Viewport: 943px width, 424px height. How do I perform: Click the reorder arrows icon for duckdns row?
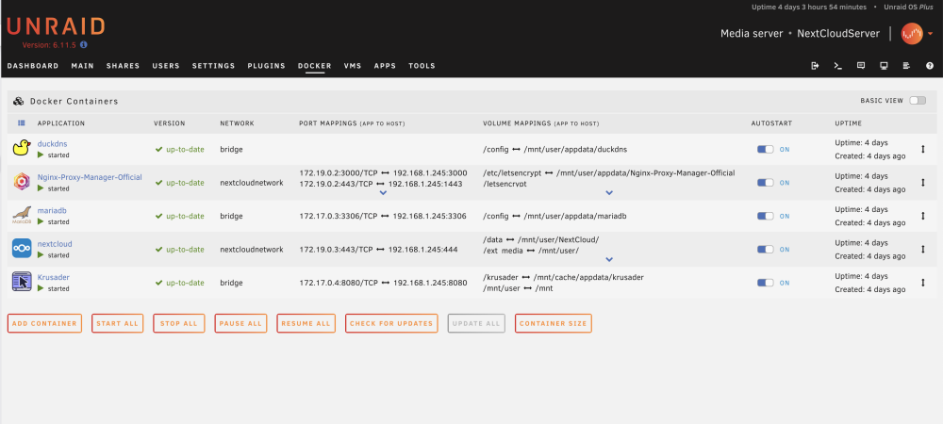[922, 149]
